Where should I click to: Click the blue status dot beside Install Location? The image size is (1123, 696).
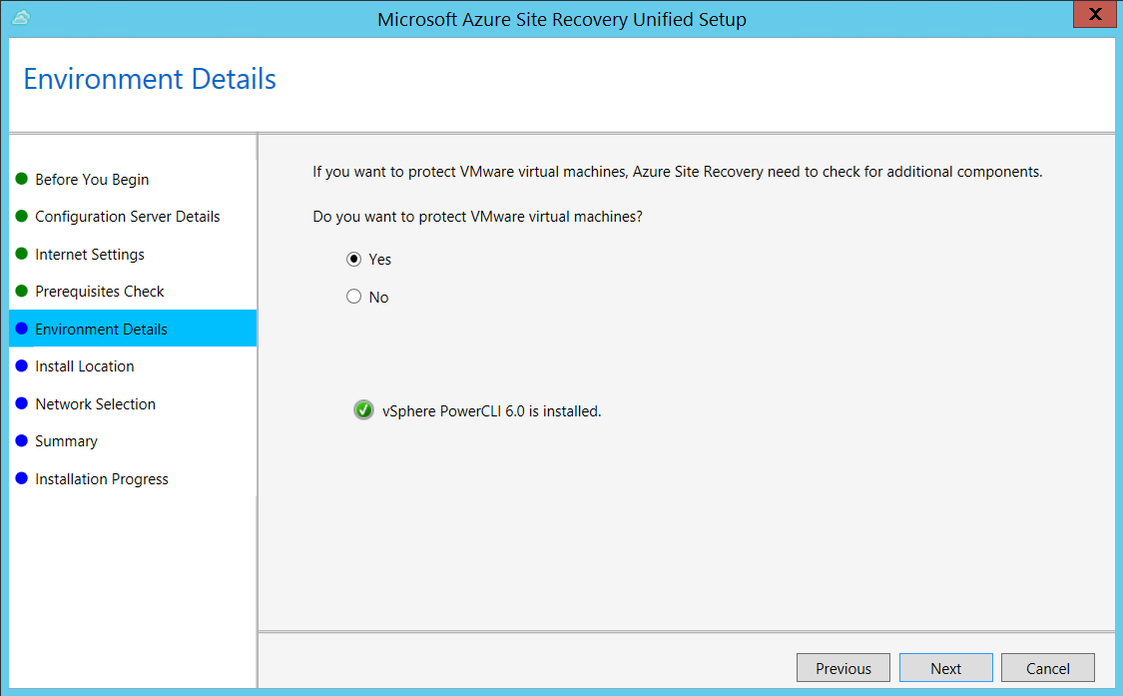[x=24, y=366]
